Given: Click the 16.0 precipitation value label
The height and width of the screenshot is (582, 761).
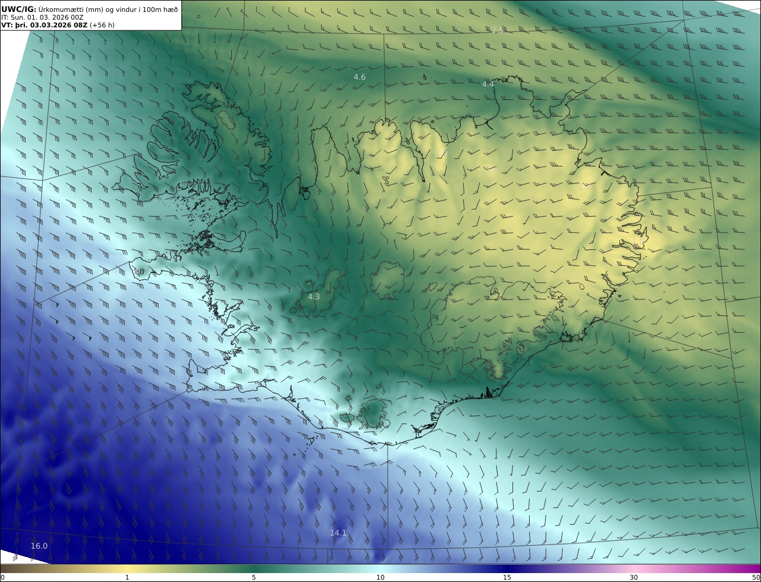Looking at the screenshot, I should 39,546.
